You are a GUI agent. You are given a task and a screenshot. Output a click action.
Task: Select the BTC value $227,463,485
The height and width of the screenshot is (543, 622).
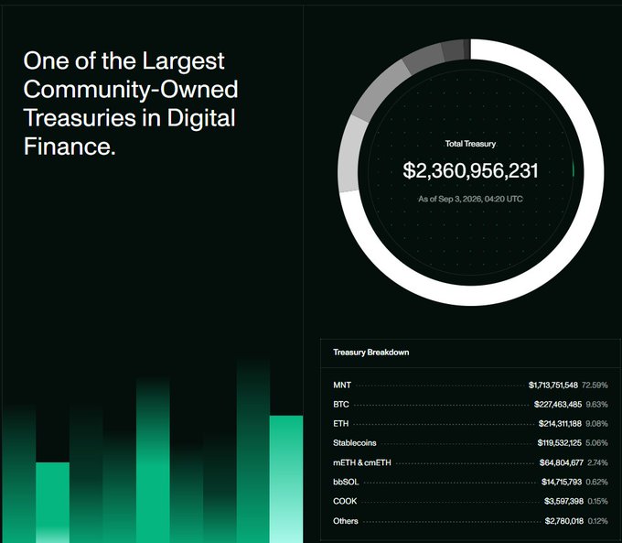click(x=558, y=405)
